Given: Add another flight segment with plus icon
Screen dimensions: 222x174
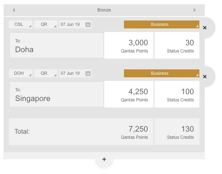Looking at the screenshot, I should (104, 159).
